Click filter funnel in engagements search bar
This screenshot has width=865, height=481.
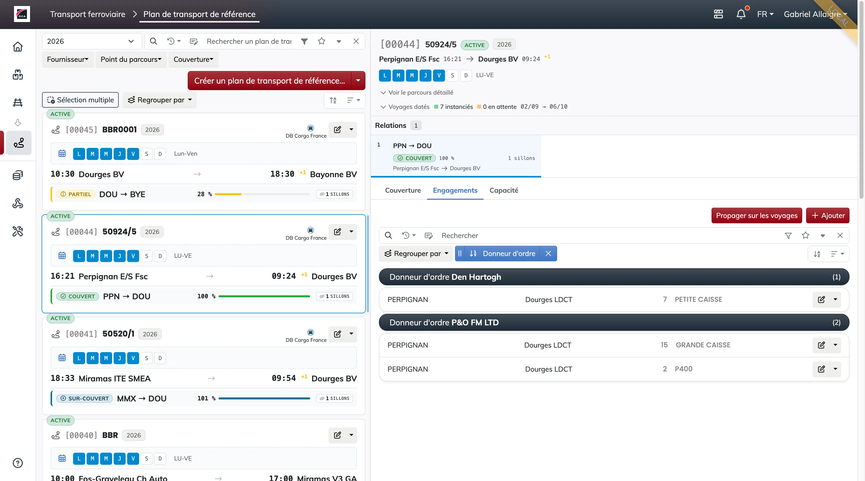pyautogui.click(x=788, y=236)
